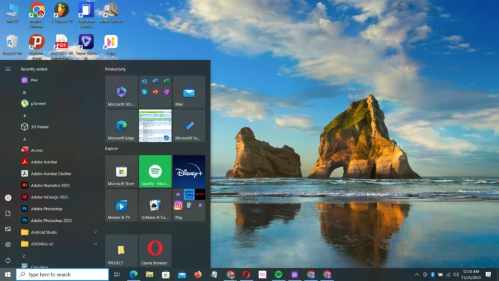Click the user account icon in Start
499x281 pixels.
click(x=8, y=198)
